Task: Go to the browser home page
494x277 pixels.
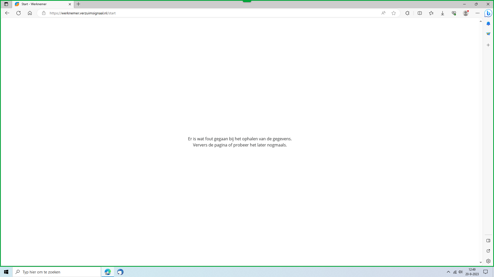Action: [30, 13]
